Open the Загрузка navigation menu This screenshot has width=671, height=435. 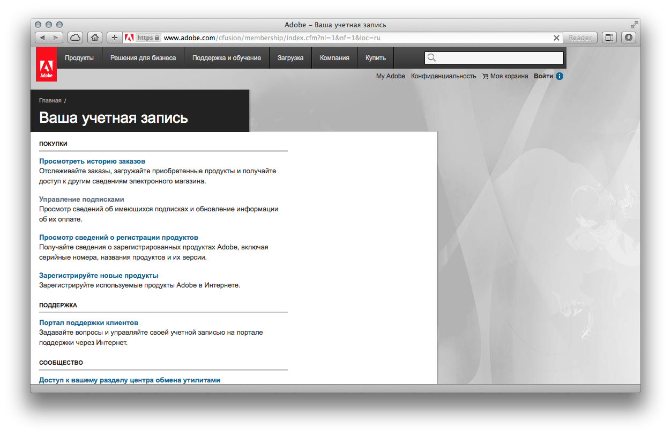tap(290, 58)
